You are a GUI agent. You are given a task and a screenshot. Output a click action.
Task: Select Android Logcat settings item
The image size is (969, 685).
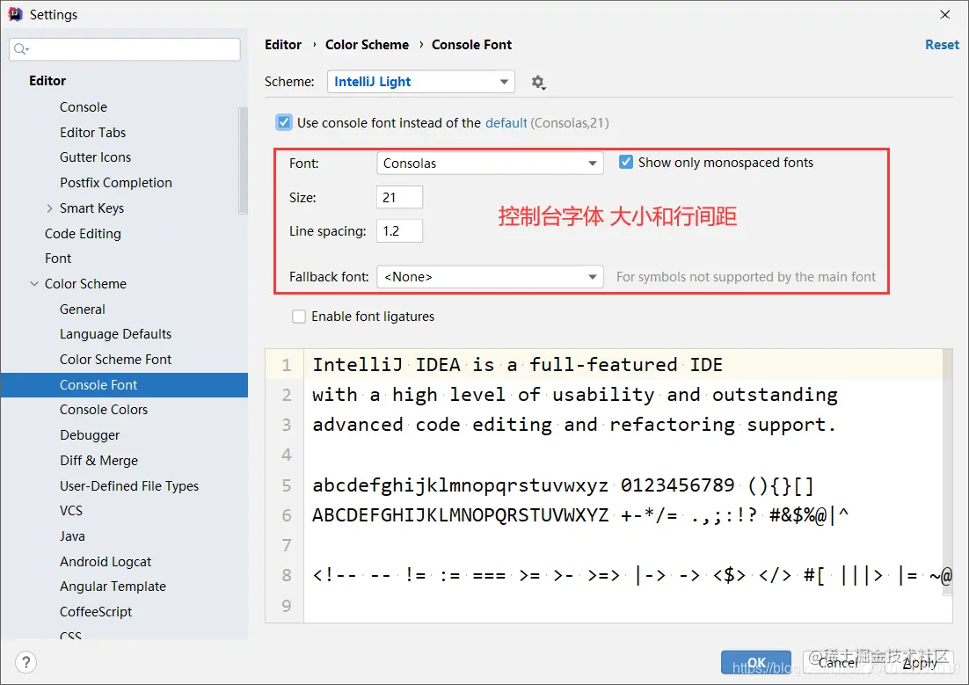106,561
